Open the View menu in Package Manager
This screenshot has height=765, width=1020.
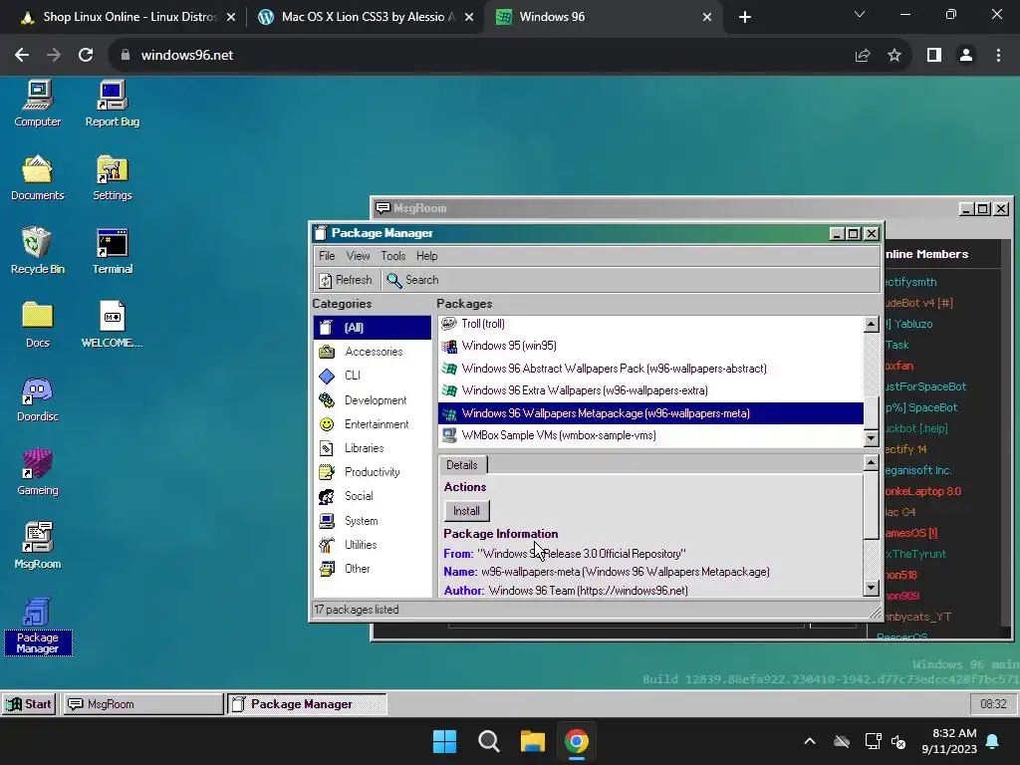(x=358, y=256)
